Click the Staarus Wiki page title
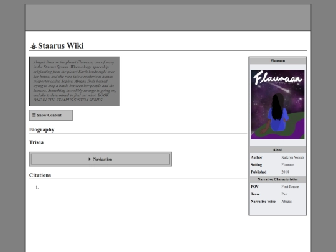The height and width of the screenshot is (252, 336). coord(61,45)
